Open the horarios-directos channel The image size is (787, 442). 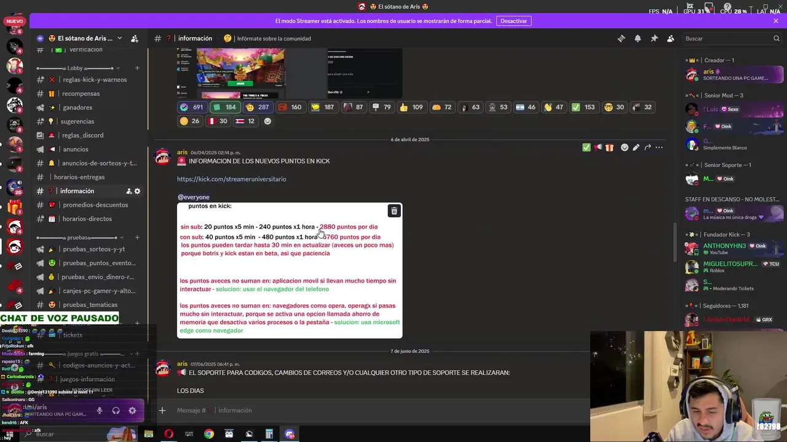[89, 219]
